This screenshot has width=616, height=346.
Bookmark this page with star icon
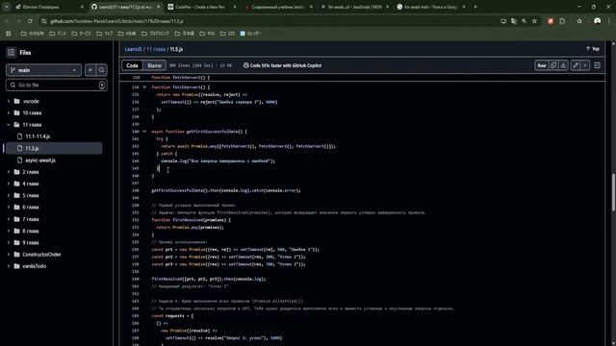534,21
